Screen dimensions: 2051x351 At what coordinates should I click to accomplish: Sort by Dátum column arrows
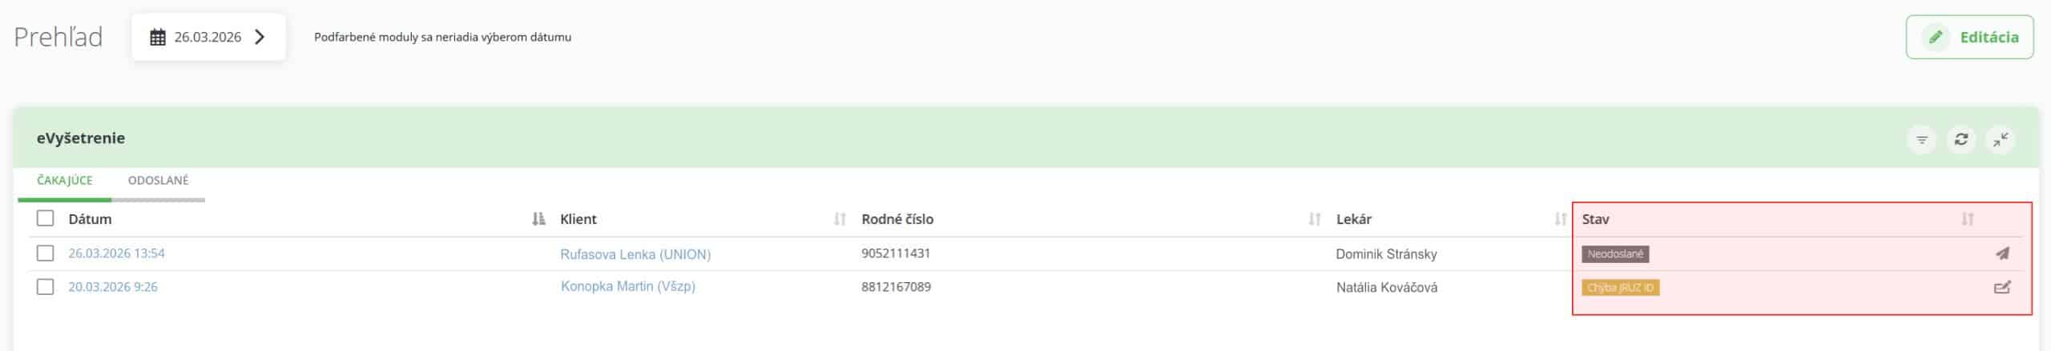538,219
